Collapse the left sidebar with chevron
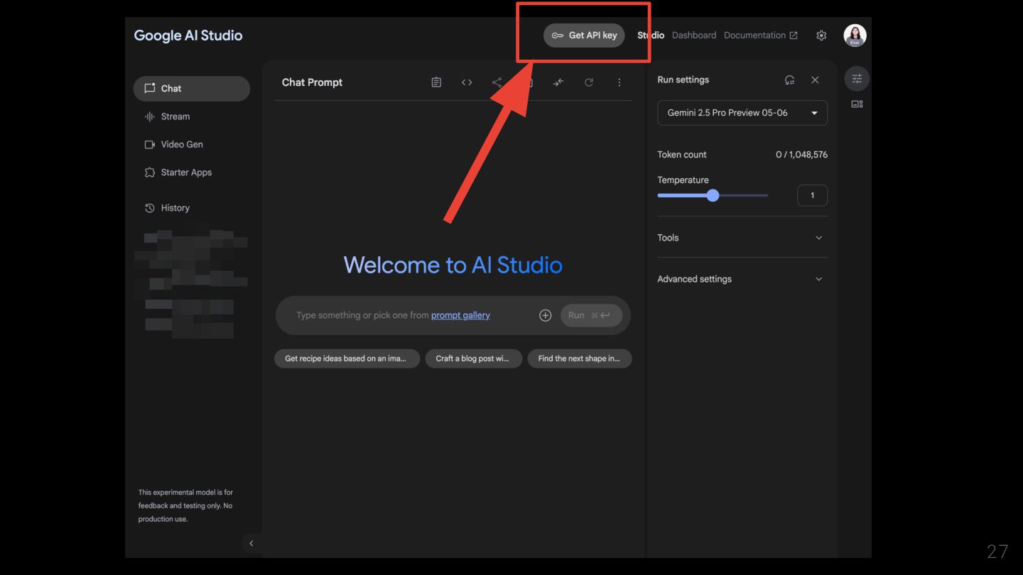Screen dimensions: 1023x575 [x=251, y=543]
